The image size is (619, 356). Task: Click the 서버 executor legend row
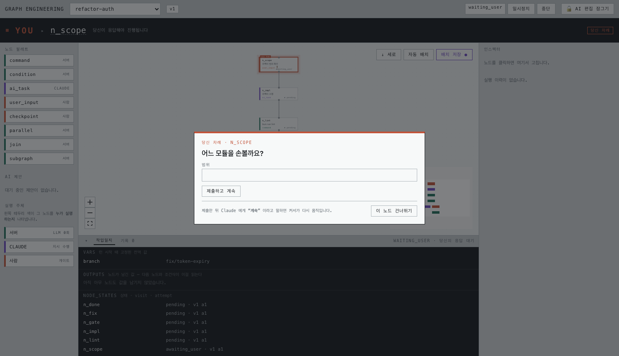(x=39, y=233)
